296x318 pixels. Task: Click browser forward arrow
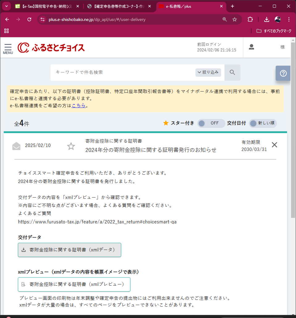pos(18,19)
